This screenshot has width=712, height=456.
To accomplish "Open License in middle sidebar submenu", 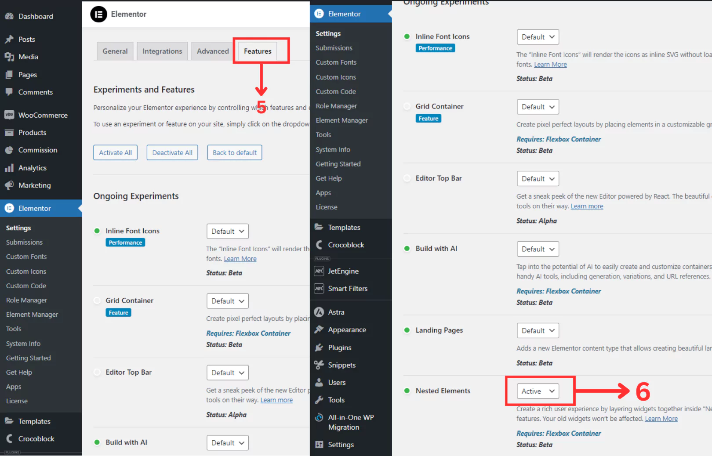I will [327, 207].
